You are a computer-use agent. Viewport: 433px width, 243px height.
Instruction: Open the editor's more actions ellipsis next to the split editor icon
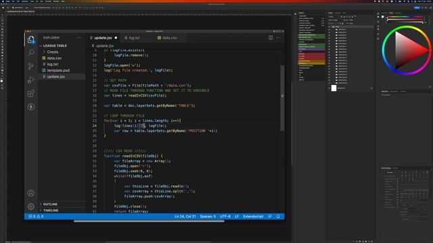(x=278, y=38)
